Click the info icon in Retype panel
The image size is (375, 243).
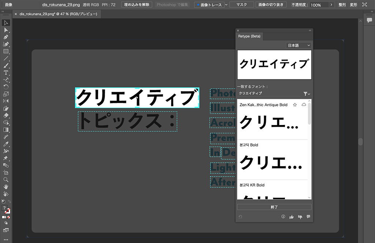[x=283, y=217]
